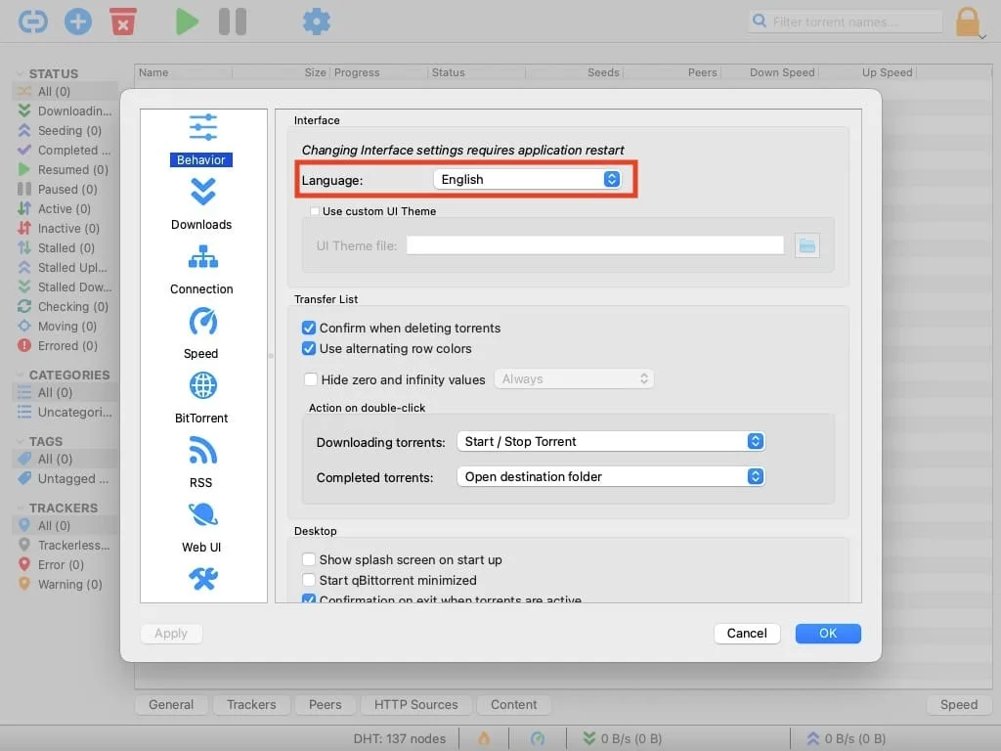Open the lock icon dropdown arrow
Viewport: 1001px width, 751px height.
point(981,37)
